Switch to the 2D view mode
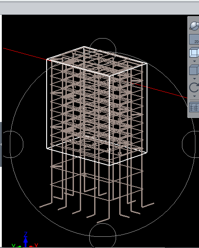 (x=195, y=39)
